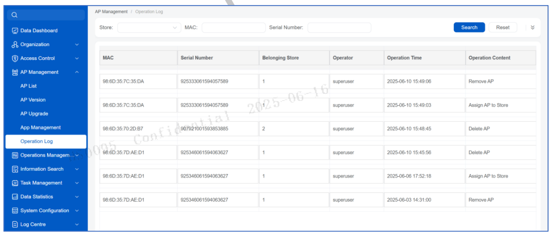The image size is (553, 238).
Task: Collapse the AP Management menu chevron
Action: (x=77, y=72)
